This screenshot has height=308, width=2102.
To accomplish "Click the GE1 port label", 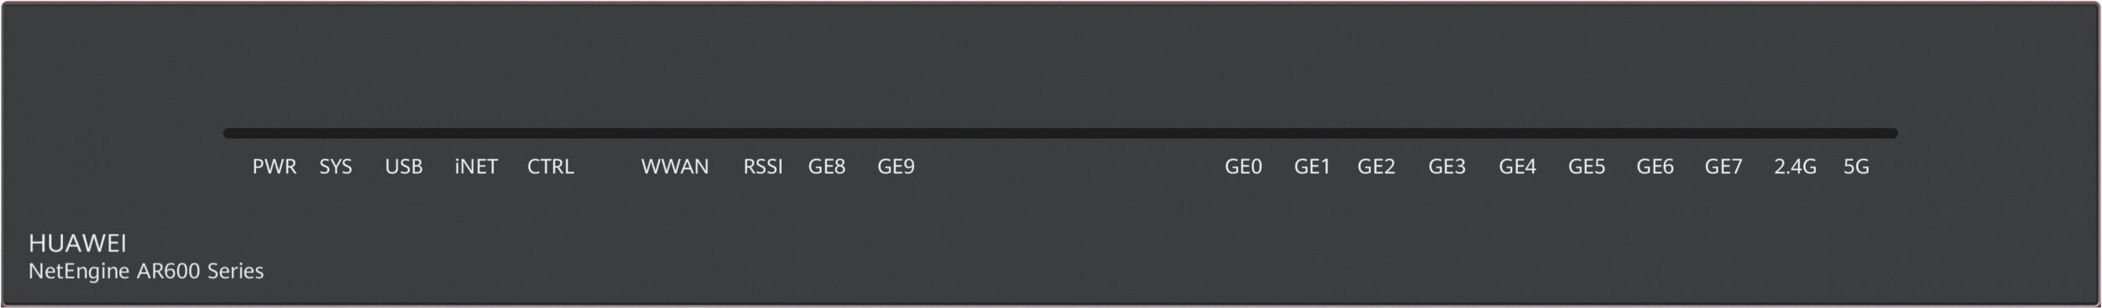I will point(1312,167).
